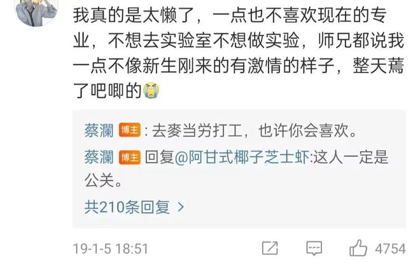Tap the 19-1-5 18:51 timestamp
Screen dimensions: 420x263
click(x=110, y=248)
